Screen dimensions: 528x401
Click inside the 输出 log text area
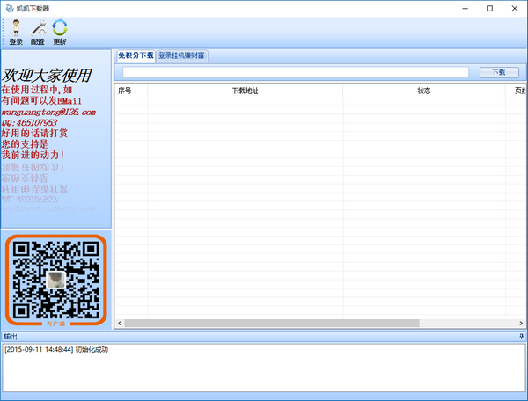click(264, 368)
